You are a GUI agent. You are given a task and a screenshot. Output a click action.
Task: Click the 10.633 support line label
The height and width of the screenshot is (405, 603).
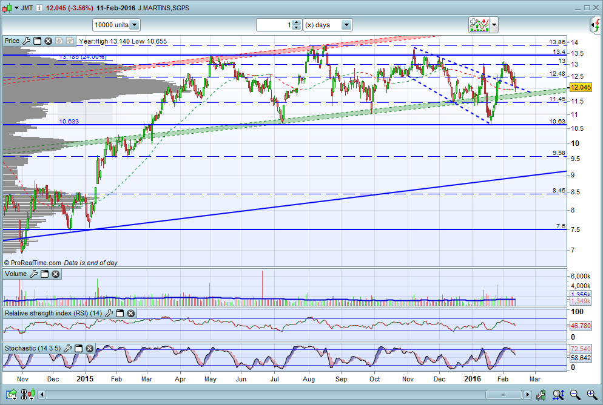(x=69, y=121)
